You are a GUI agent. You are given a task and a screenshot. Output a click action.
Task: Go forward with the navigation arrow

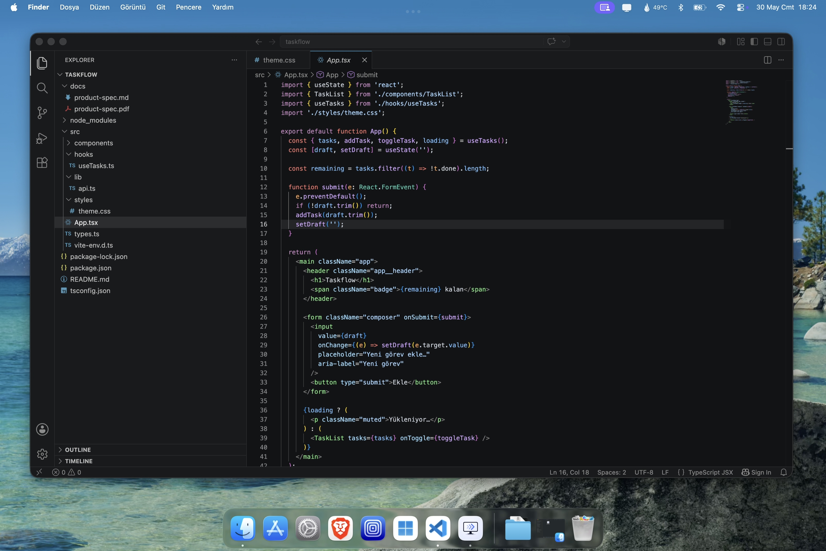click(x=272, y=42)
